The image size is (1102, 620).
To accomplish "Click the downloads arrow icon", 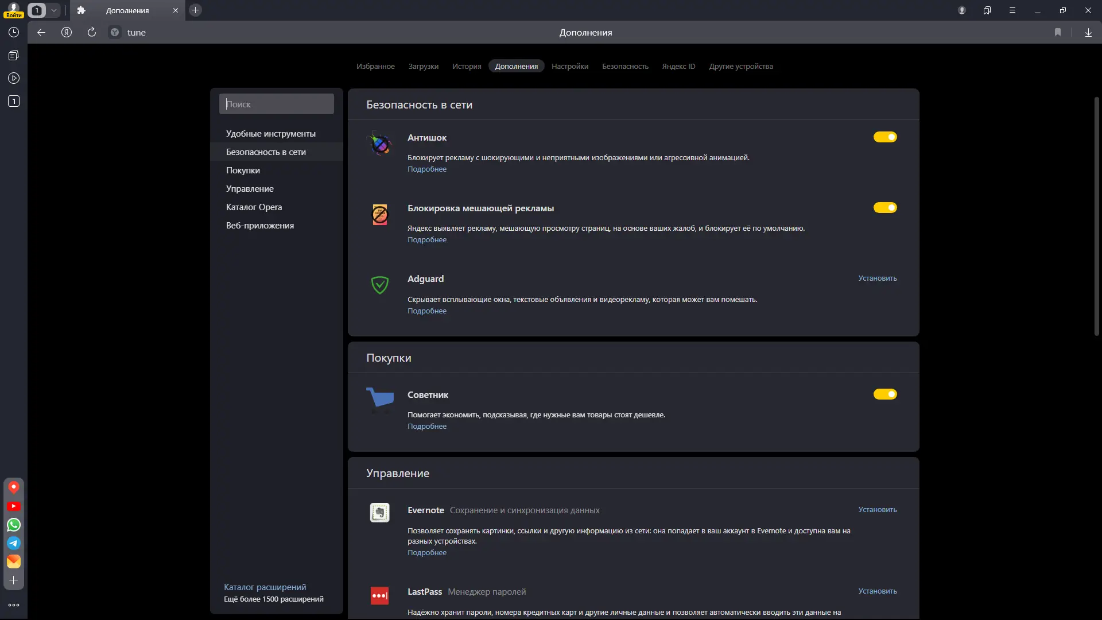I will (x=1088, y=33).
